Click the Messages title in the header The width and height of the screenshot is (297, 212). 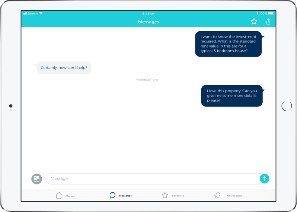[x=148, y=22]
